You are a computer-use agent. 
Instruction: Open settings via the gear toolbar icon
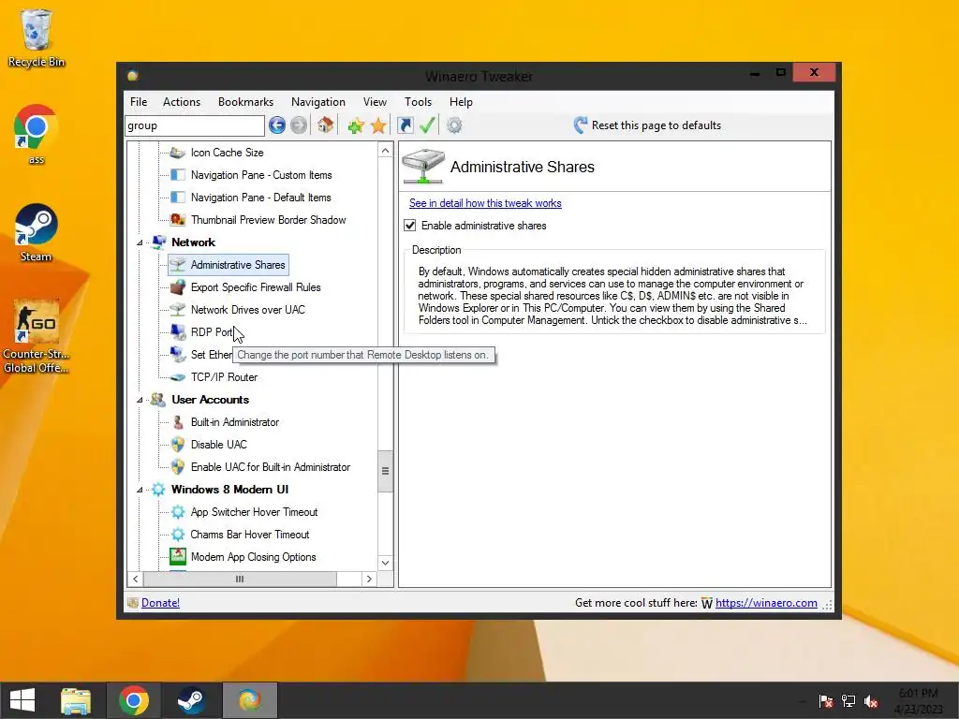pyautogui.click(x=454, y=125)
